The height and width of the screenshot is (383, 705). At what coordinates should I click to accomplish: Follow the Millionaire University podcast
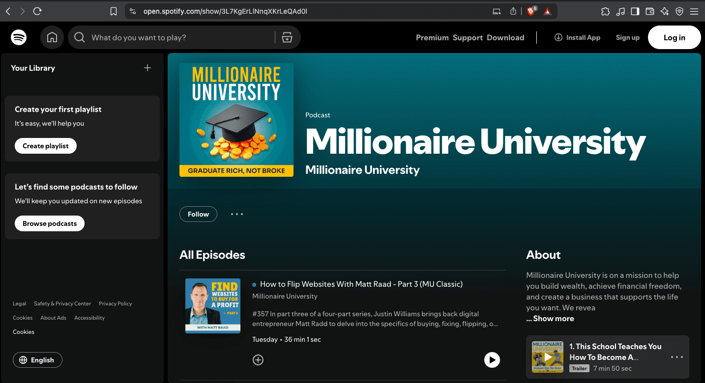pyautogui.click(x=199, y=214)
